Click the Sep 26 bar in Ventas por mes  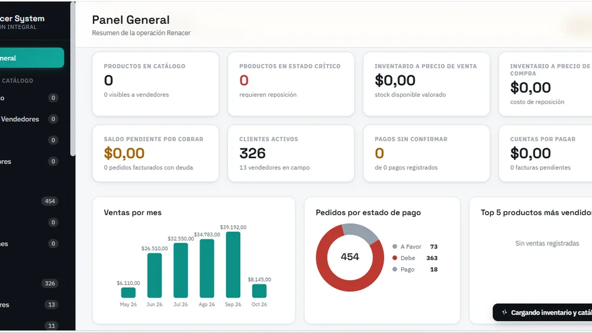pos(233,265)
